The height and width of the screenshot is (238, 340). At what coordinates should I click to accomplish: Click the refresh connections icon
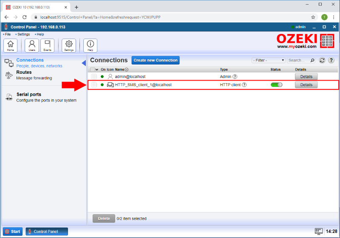(x=322, y=60)
